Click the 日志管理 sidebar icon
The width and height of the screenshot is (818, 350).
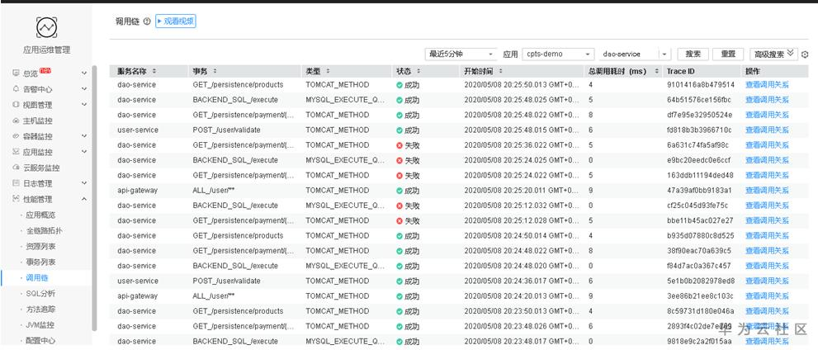tap(17, 183)
